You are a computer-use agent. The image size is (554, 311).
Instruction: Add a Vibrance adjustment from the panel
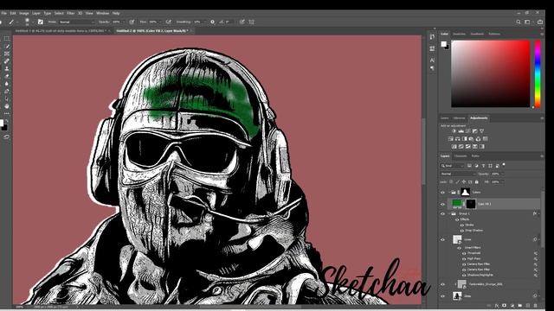click(481, 130)
